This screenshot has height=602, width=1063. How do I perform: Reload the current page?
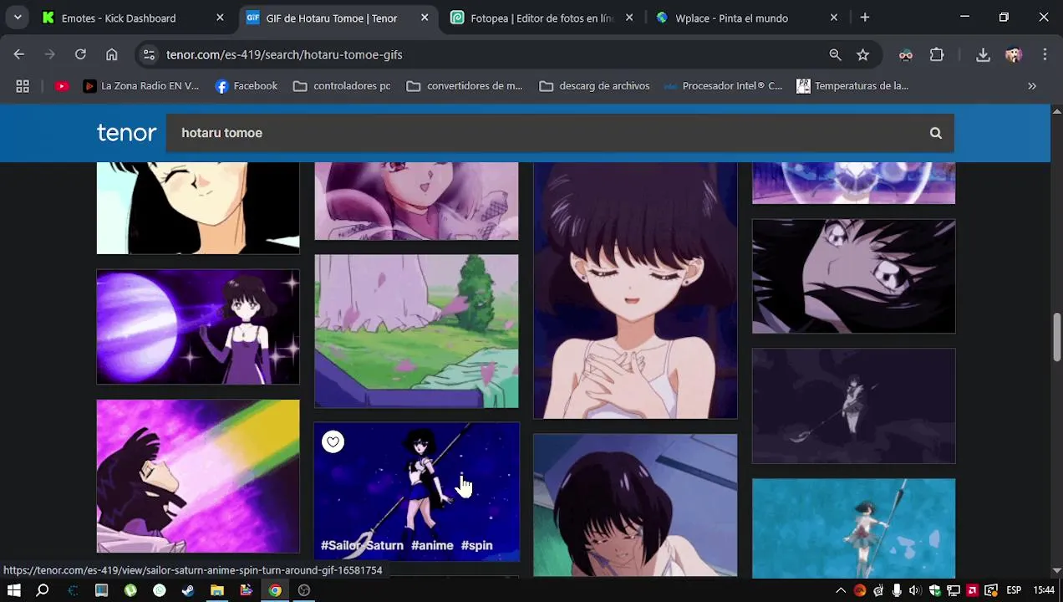tap(80, 54)
